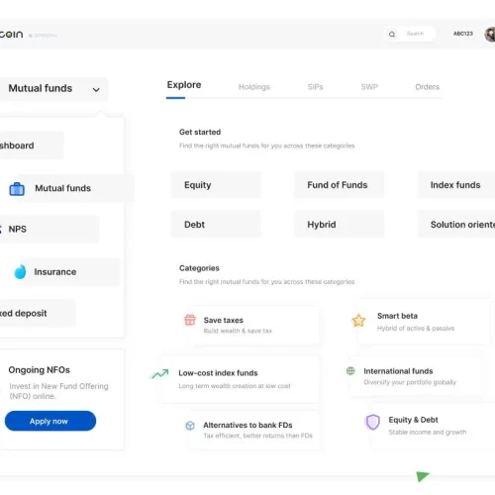Click the Smart beta star icon
The image size is (495, 495).
click(358, 320)
